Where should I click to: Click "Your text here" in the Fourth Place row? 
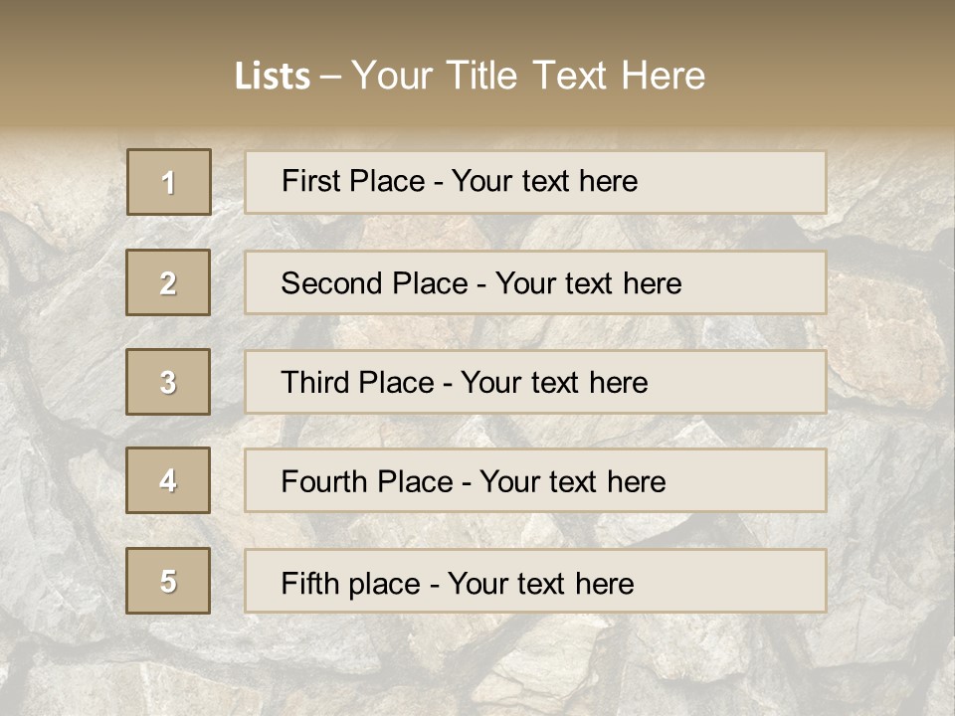click(x=572, y=482)
